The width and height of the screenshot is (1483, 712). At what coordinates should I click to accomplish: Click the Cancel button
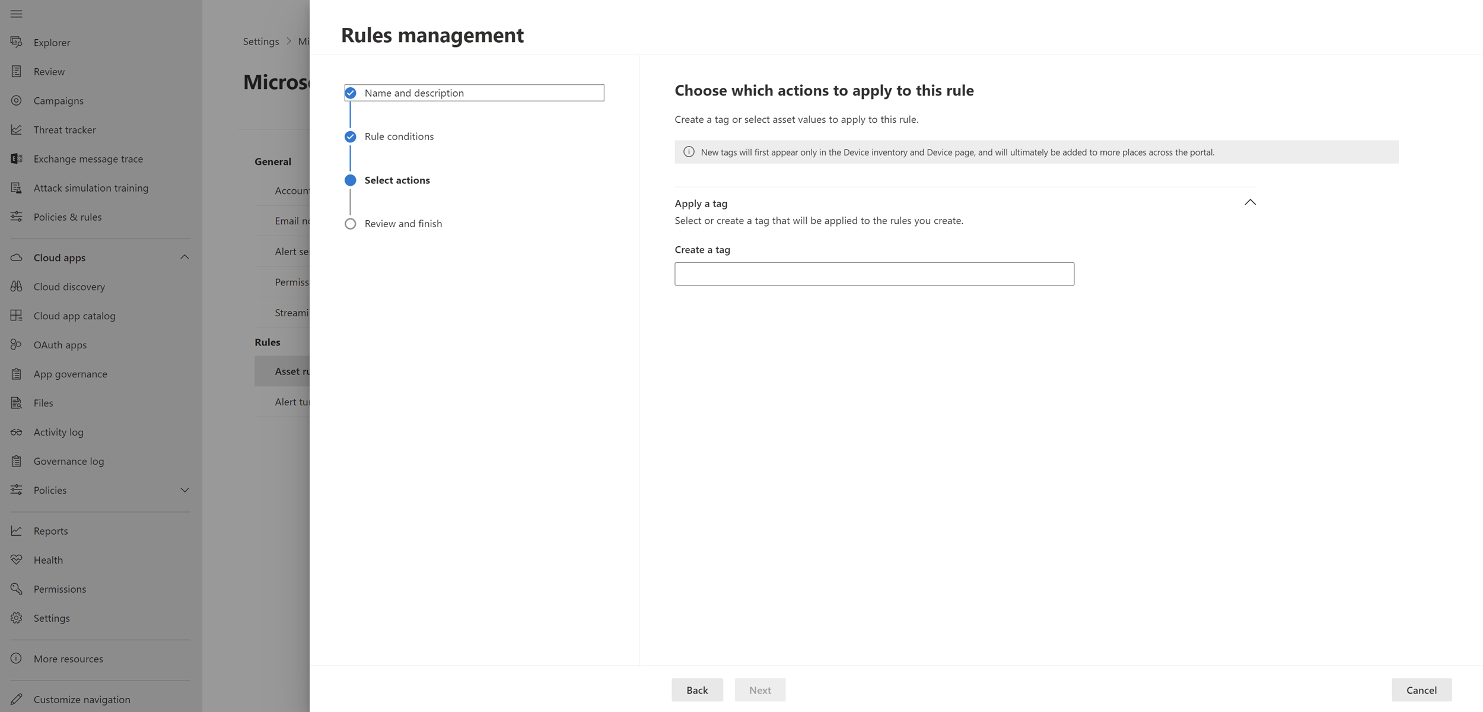click(x=1421, y=689)
